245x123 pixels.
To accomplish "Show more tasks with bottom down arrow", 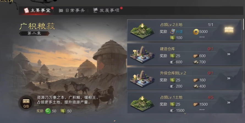I will (185, 114).
